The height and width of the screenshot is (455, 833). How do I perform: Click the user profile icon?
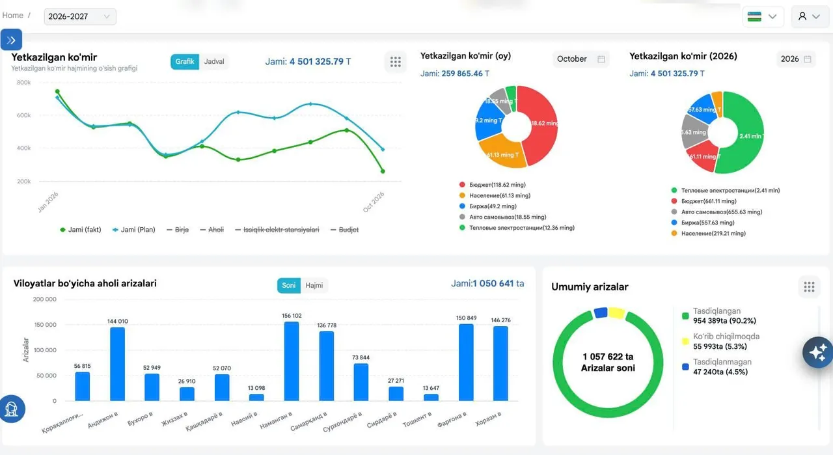pos(802,17)
